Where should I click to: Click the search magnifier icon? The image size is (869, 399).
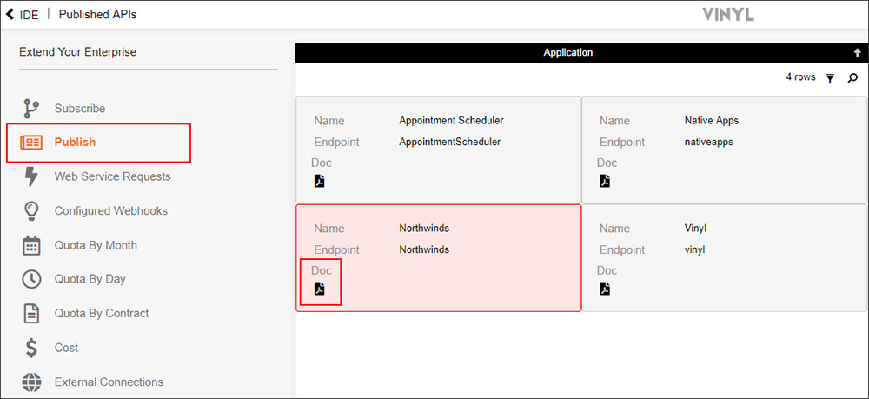(852, 78)
